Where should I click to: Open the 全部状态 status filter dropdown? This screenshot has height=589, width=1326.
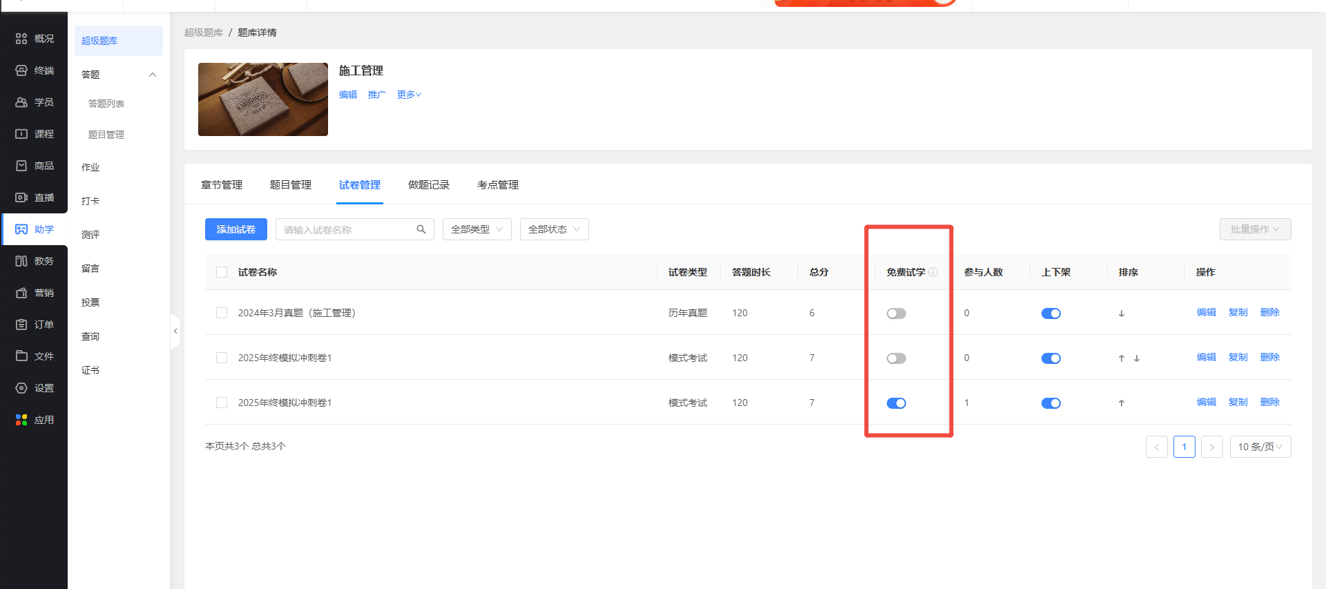554,229
